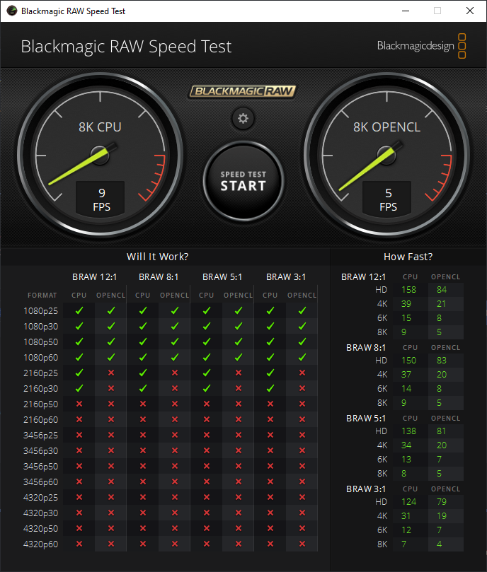Click the 5 FPS readout on OpenCL gauge
The width and height of the screenshot is (487, 572).
388,199
